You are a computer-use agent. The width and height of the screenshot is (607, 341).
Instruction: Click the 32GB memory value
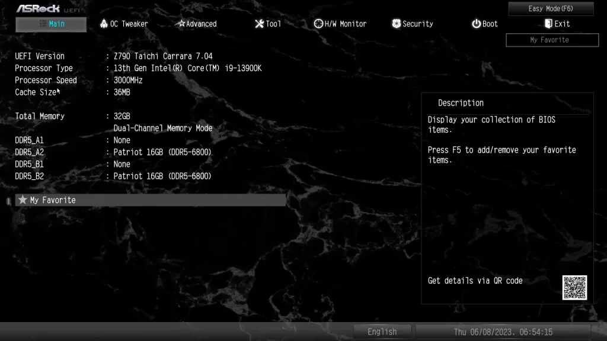pos(122,117)
